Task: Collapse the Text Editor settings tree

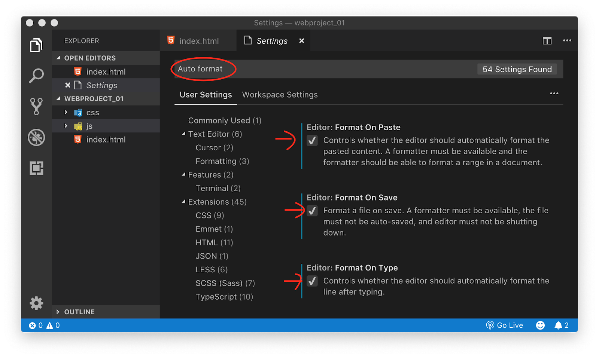Action: (183, 134)
